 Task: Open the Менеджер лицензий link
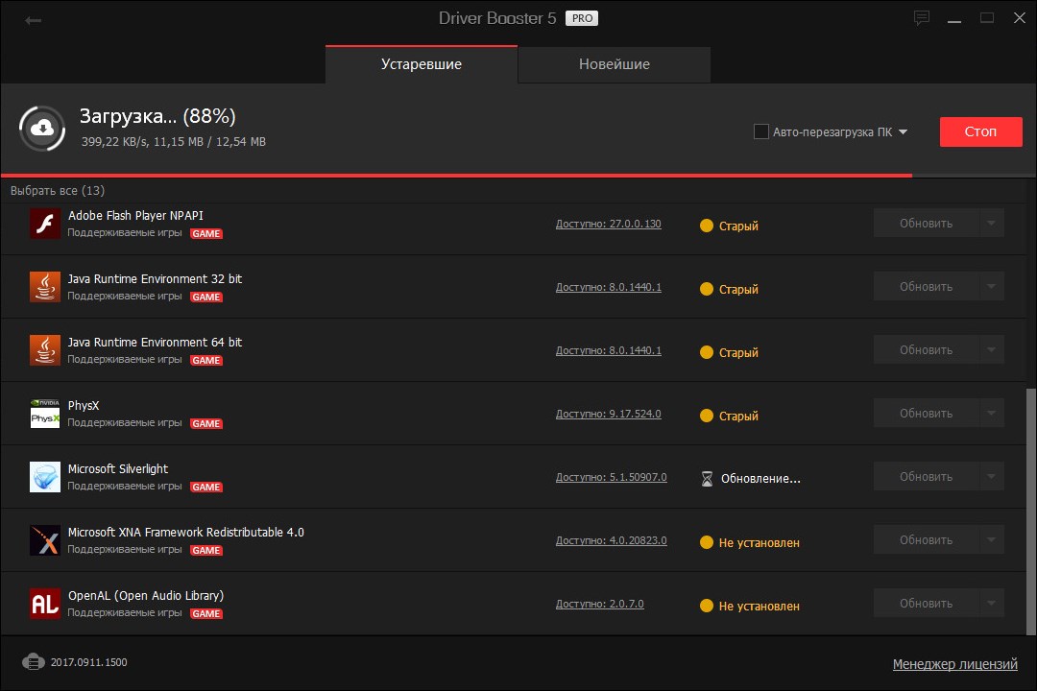click(x=954, y=664)
